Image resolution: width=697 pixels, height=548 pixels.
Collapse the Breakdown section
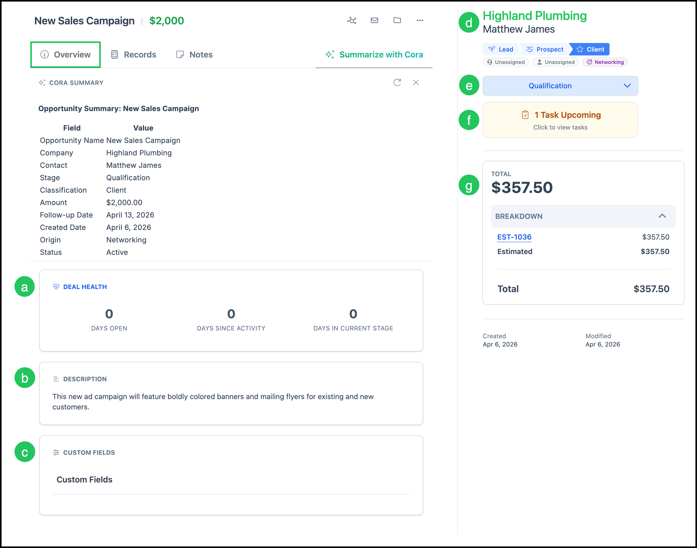662,216
